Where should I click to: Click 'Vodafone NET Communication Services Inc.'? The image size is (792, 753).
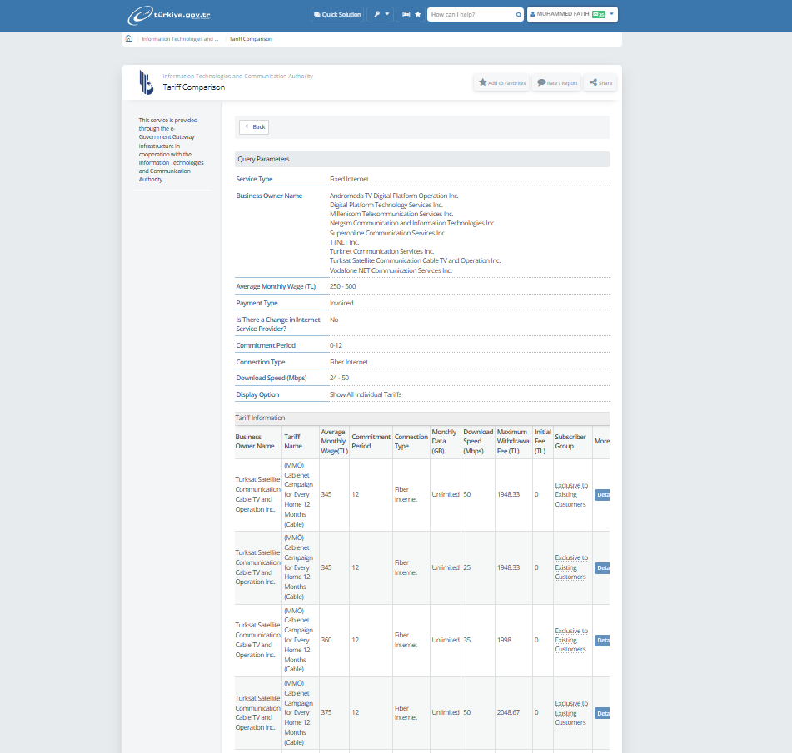(391, 270)
